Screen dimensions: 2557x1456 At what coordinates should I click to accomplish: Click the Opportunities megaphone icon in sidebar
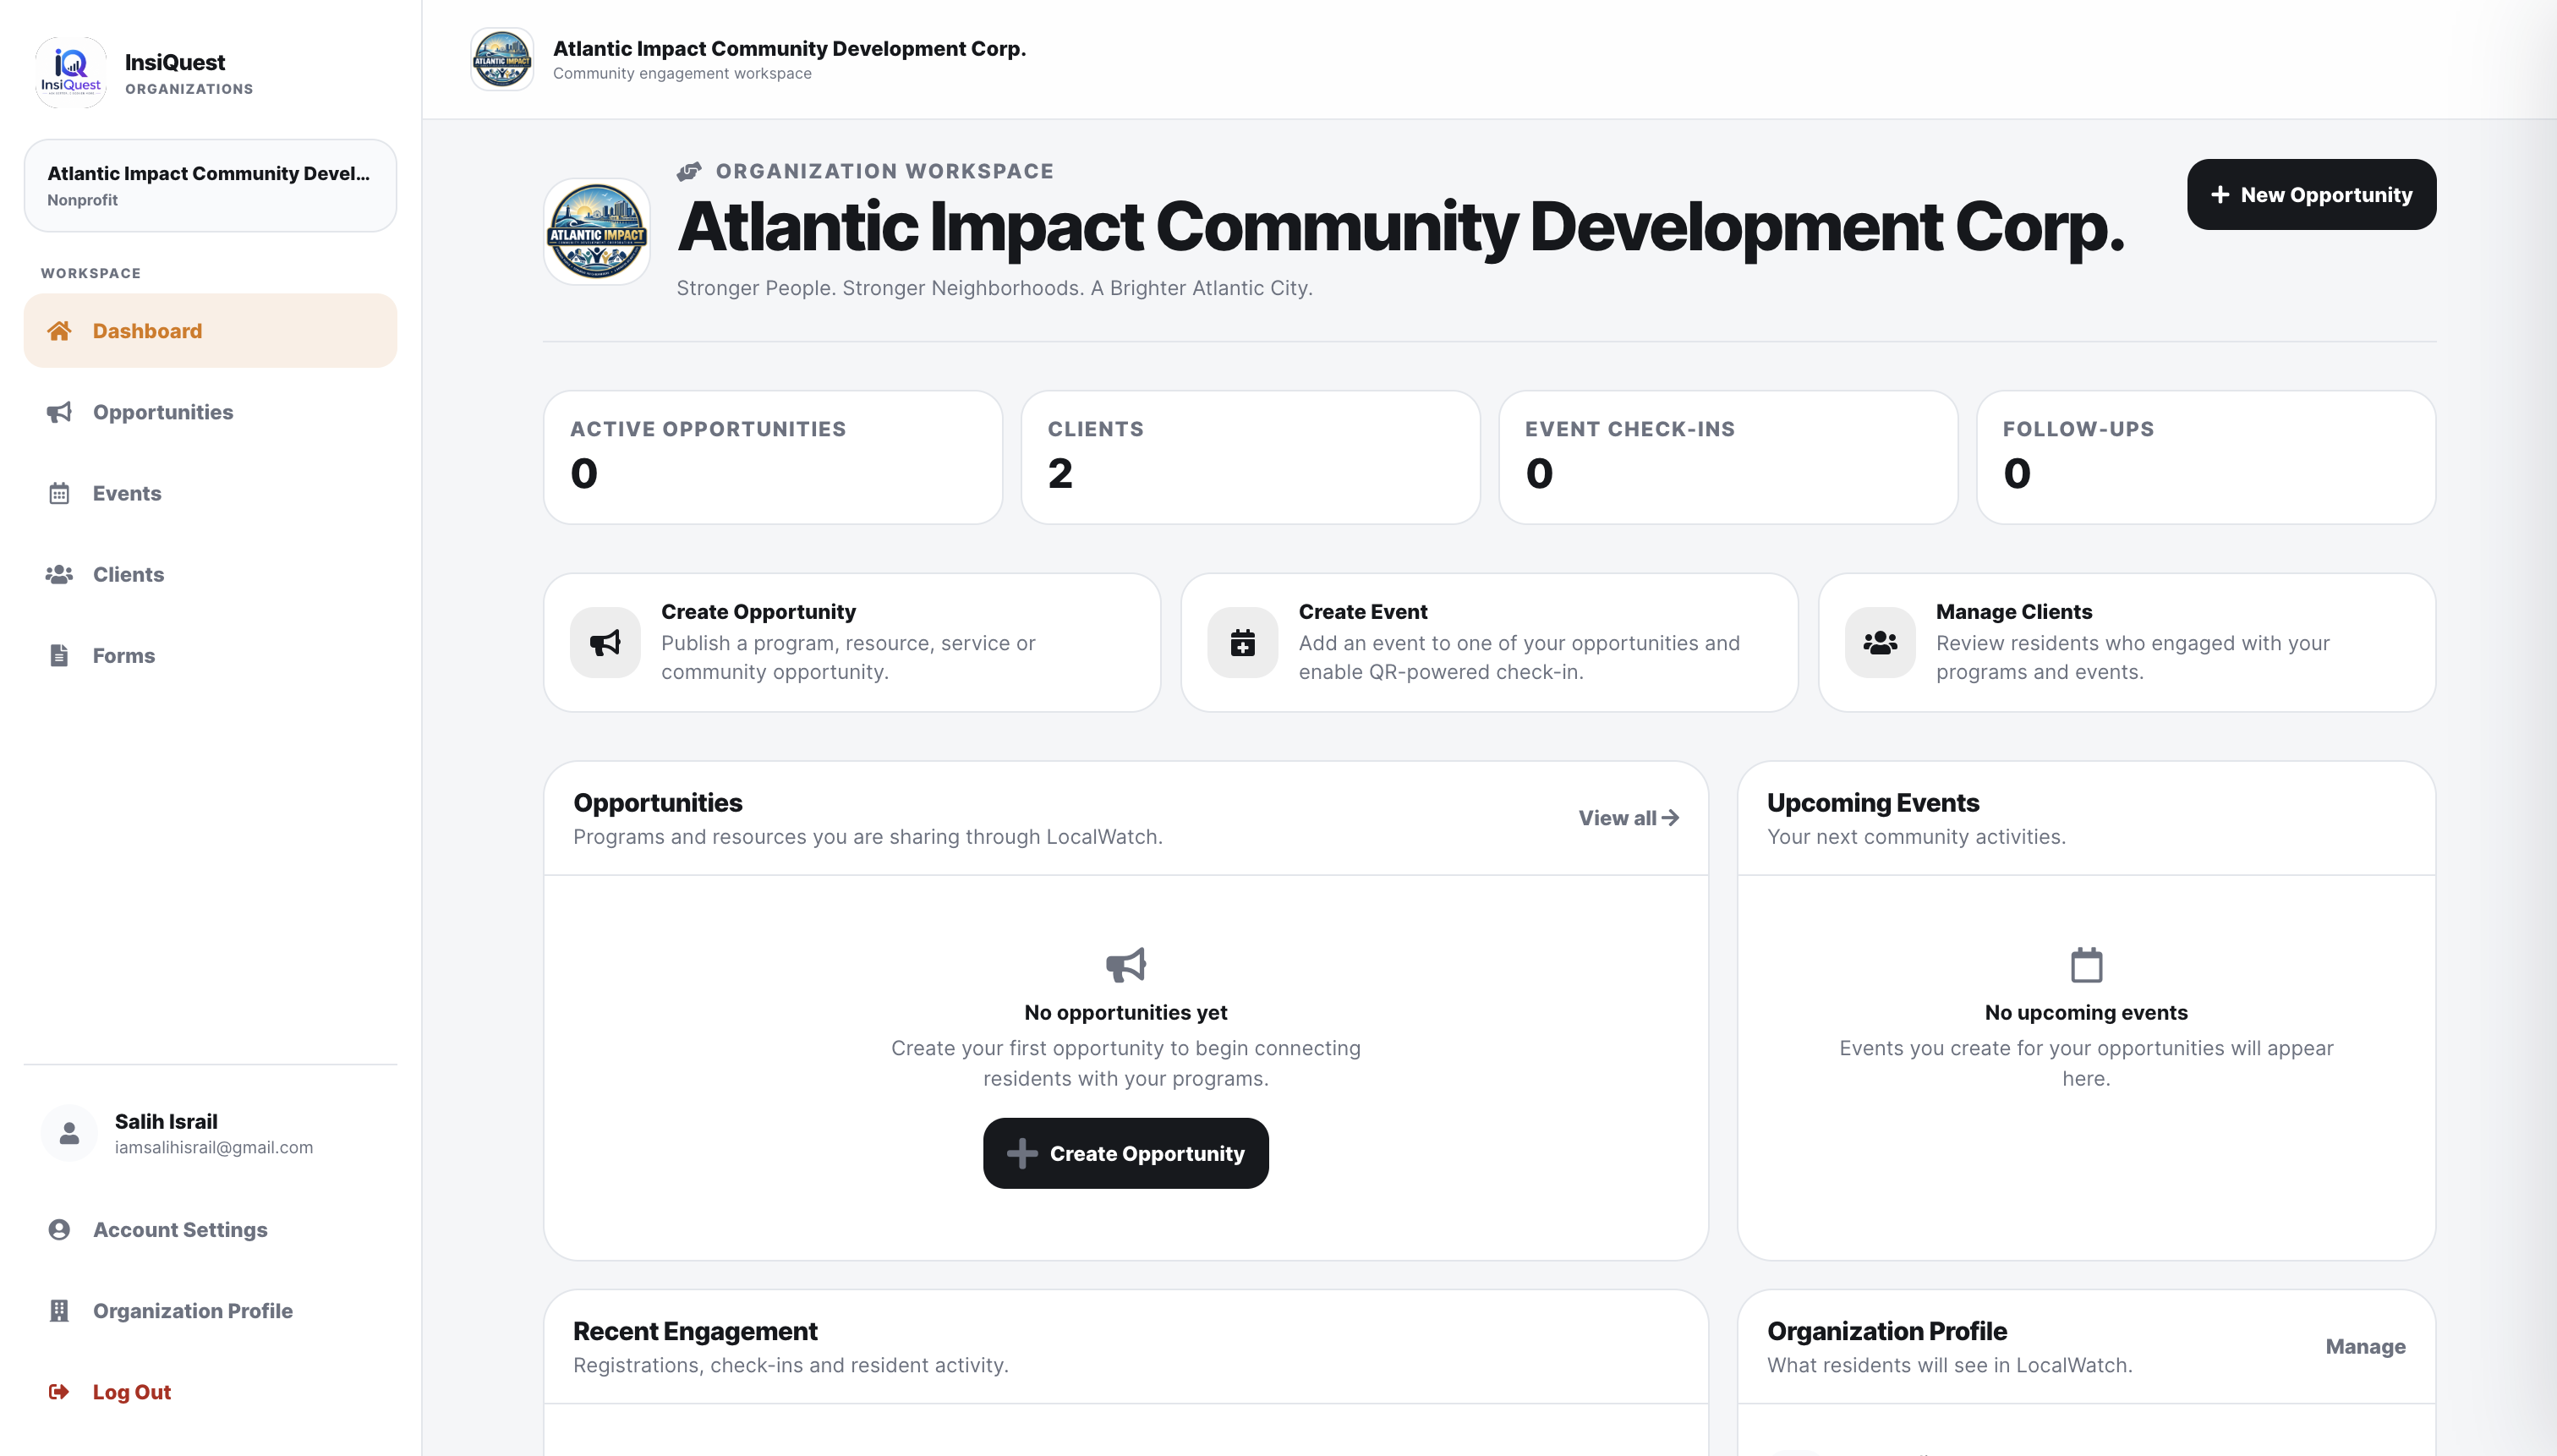pos(59,412)
